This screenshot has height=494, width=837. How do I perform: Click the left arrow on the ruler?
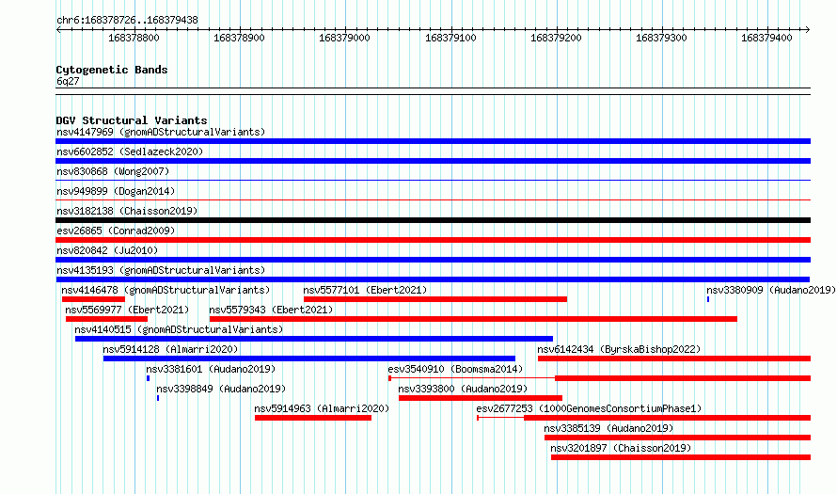pos(58,29)
